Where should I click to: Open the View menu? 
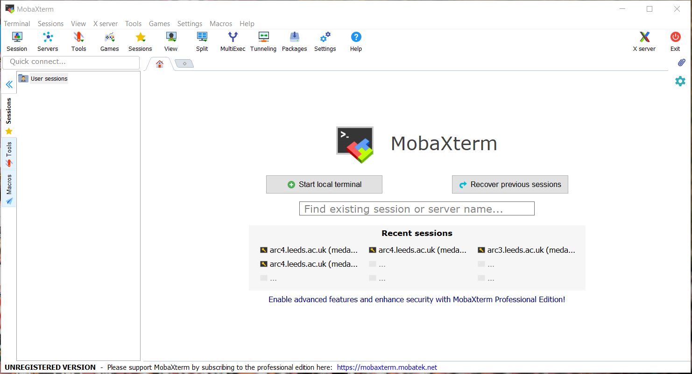(x=78, y=24)
